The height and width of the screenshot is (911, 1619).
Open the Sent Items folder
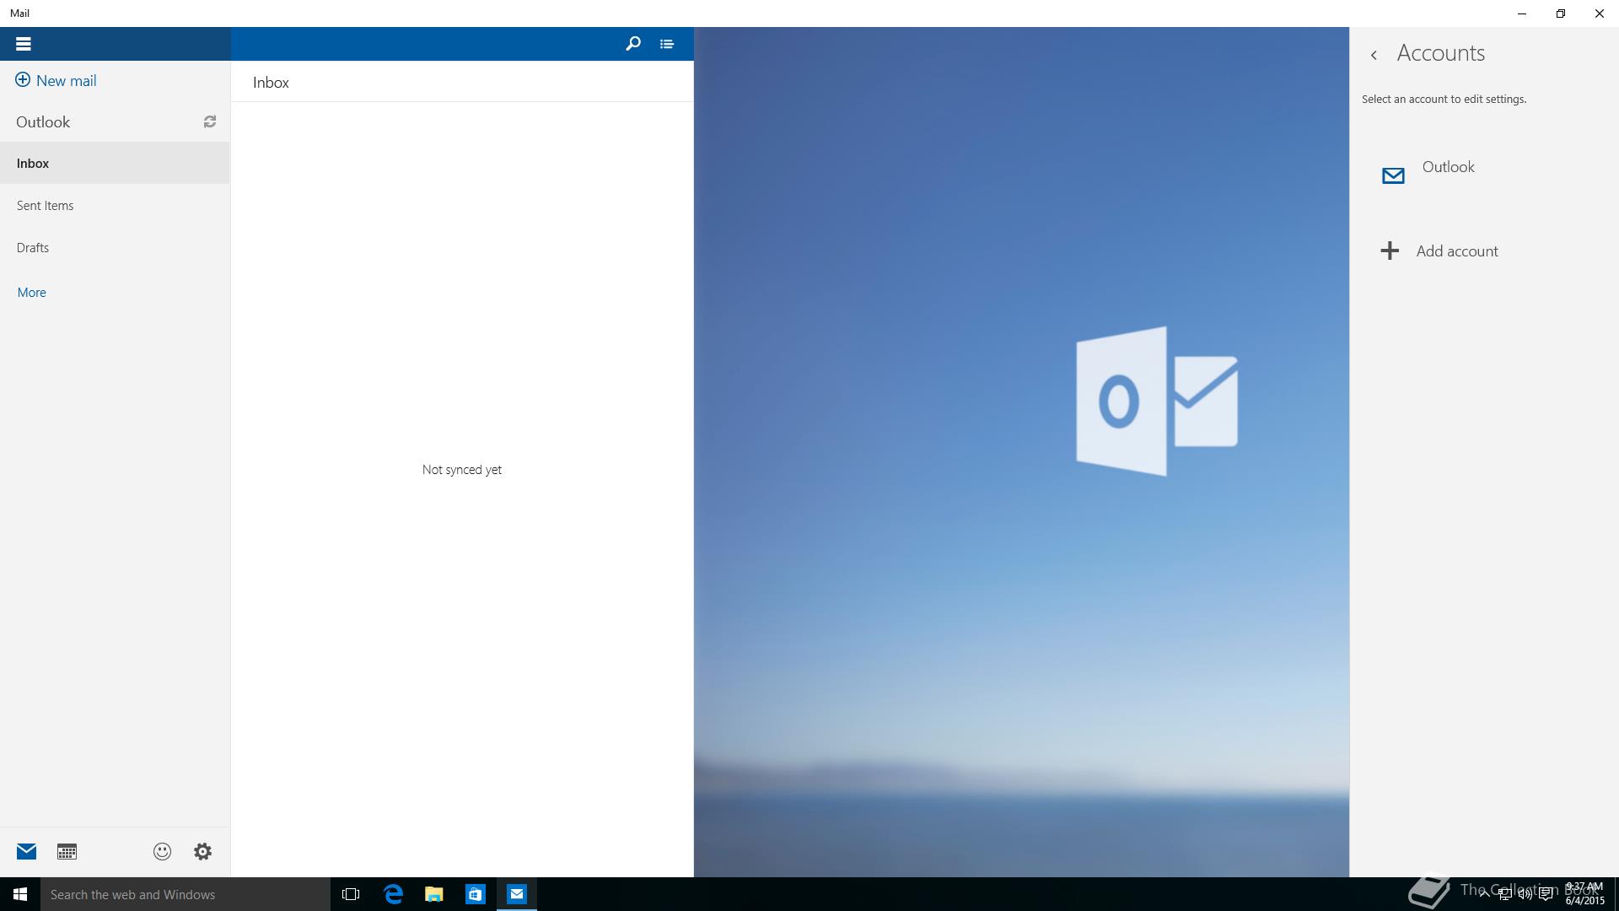coord(45,206)
